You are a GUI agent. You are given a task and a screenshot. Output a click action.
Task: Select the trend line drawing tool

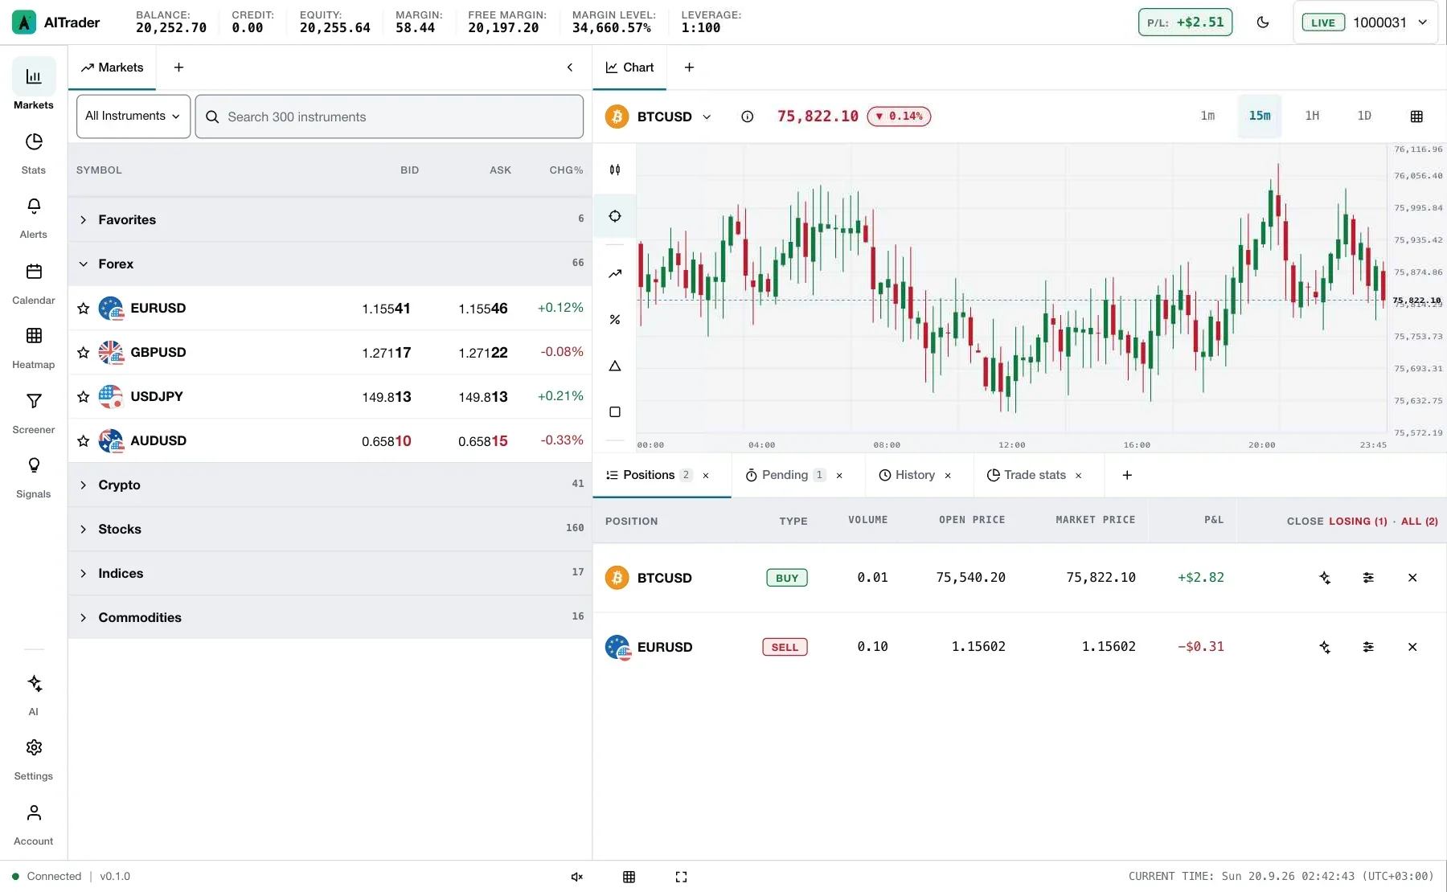615,273
